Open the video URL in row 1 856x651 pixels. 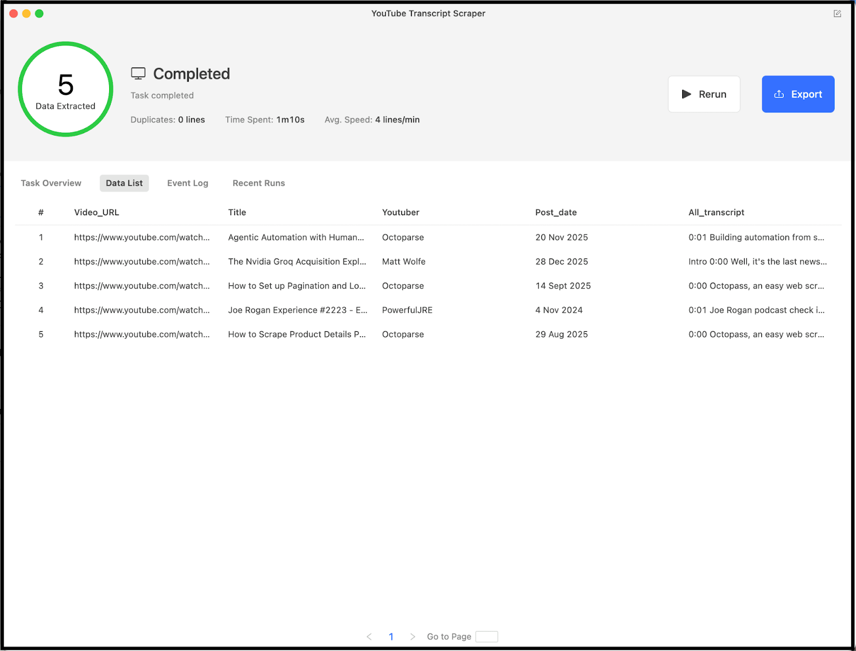coord(142,237)
